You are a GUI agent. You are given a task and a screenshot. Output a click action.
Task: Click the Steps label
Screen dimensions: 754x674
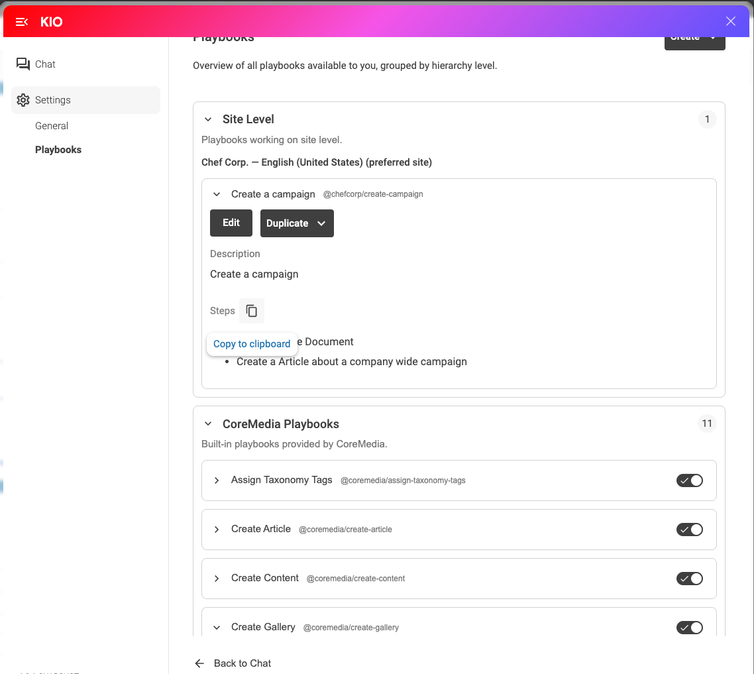pyautogui.click(x=222, y=311)
